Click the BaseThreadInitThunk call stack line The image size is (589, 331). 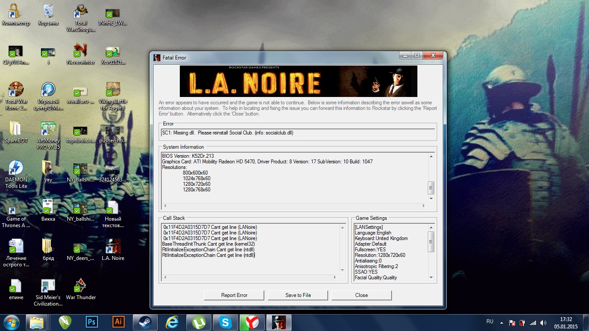point(208,244)
